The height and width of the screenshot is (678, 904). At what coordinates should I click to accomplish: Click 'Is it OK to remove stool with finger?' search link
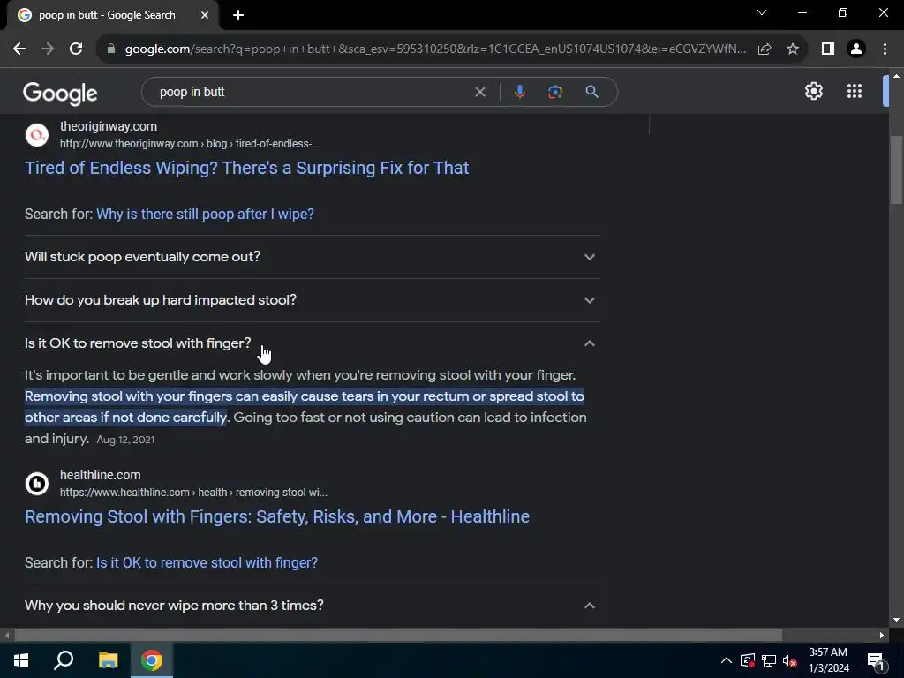207,562
